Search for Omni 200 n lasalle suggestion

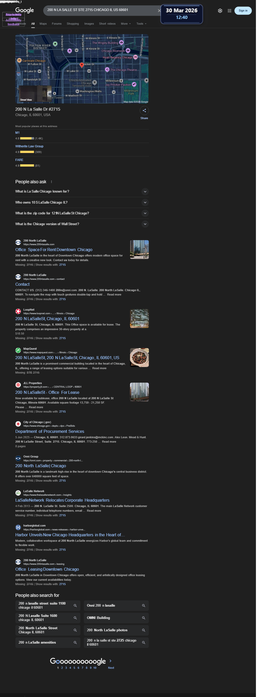coord(116,606)
